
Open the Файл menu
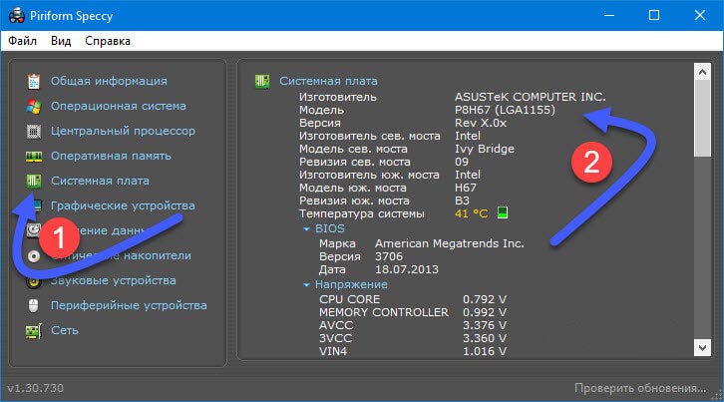pos(22,41)
